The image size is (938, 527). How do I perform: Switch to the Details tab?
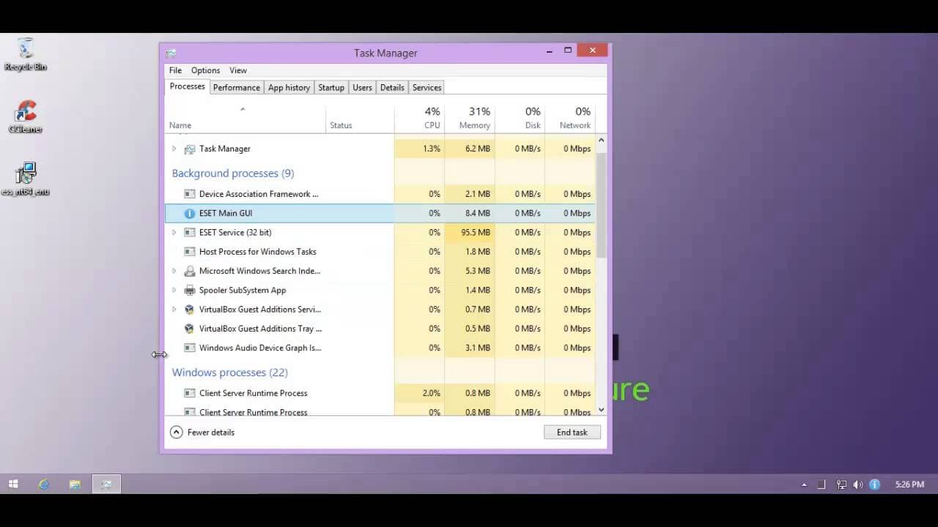pyautogui.click(x=392, y=87)
